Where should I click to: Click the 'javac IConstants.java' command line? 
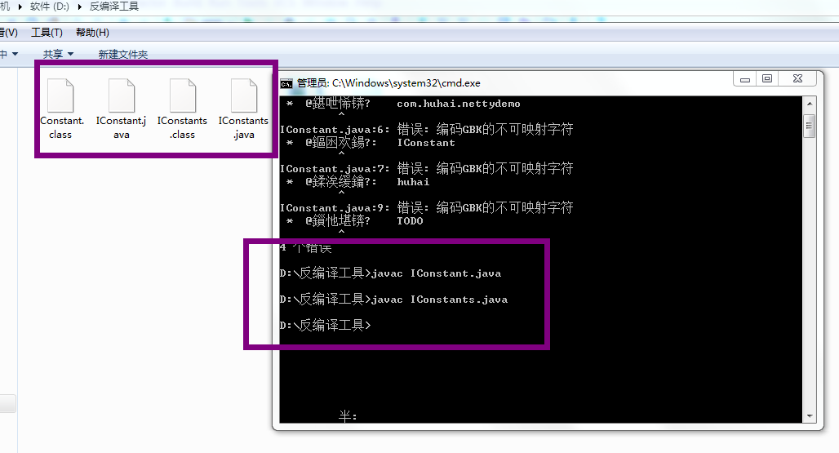393,300
